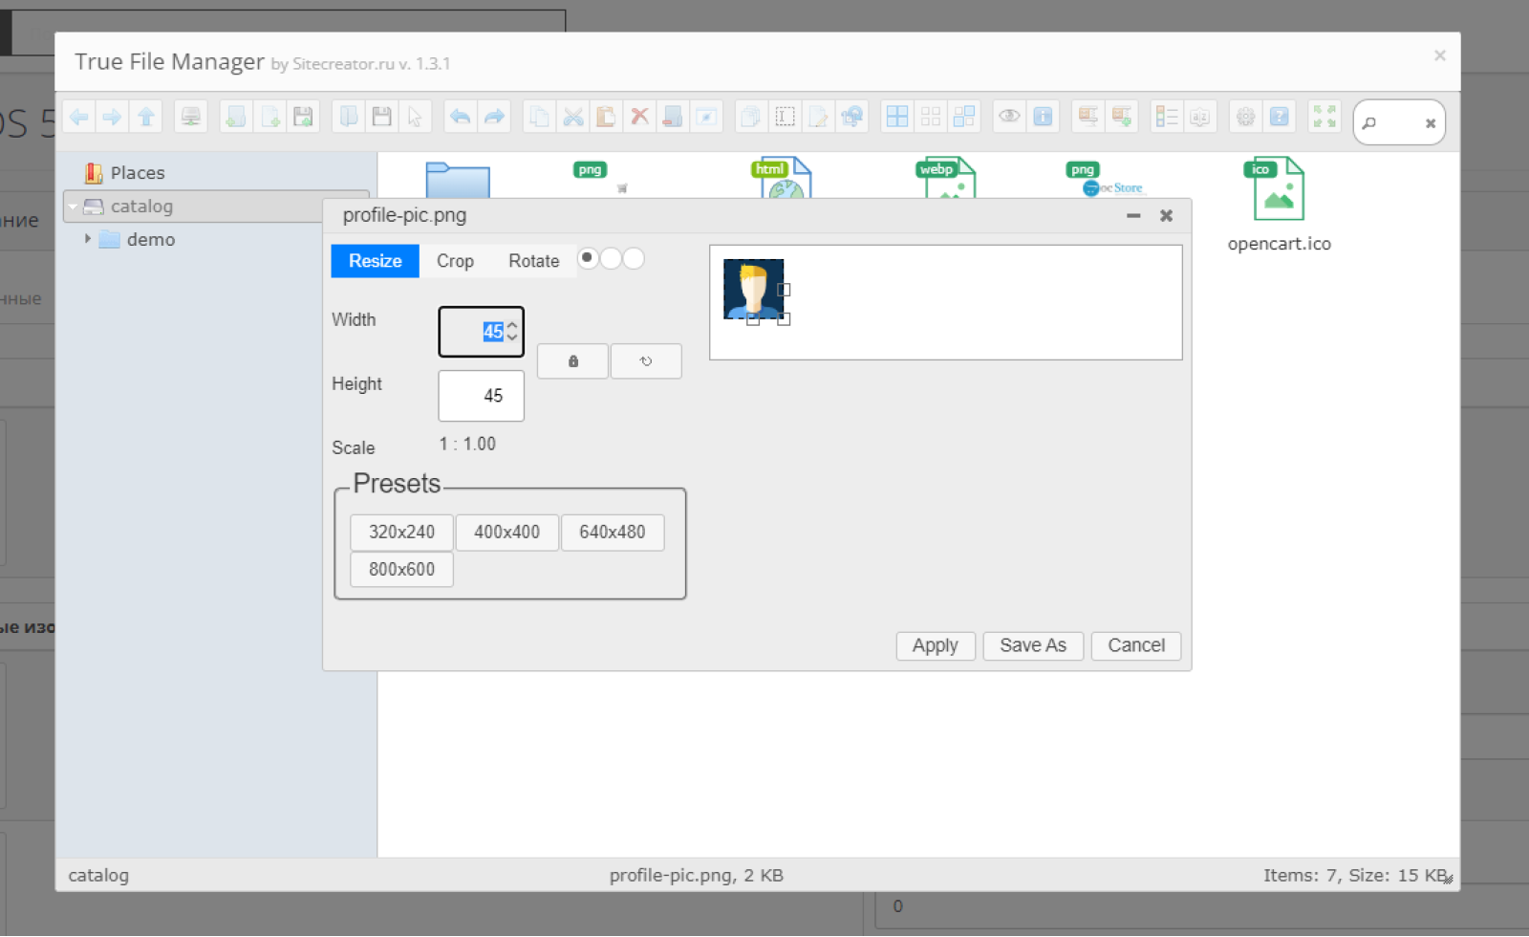Choose the 400x400 preset

point(506,533)
